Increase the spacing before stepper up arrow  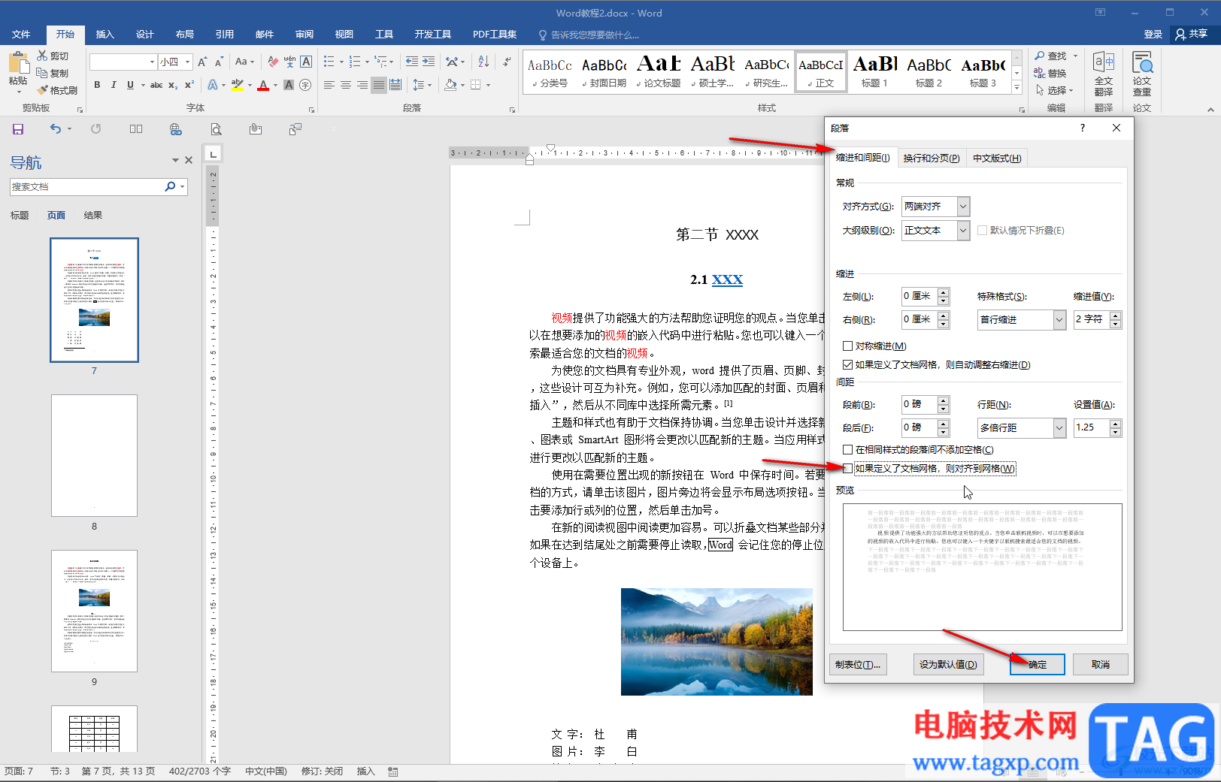[944, 400]
